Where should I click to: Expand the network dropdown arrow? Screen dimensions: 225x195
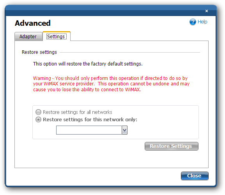click(124, 130)
